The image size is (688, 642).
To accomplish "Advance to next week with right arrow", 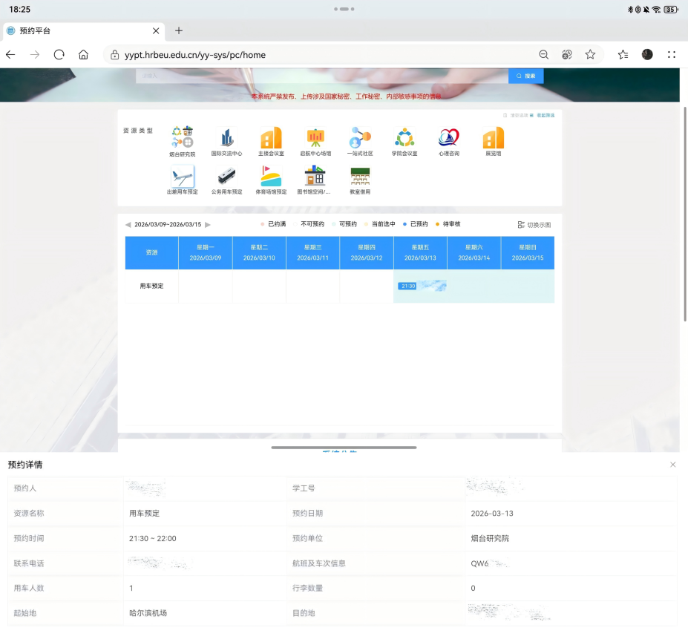I will pos(208,225).
